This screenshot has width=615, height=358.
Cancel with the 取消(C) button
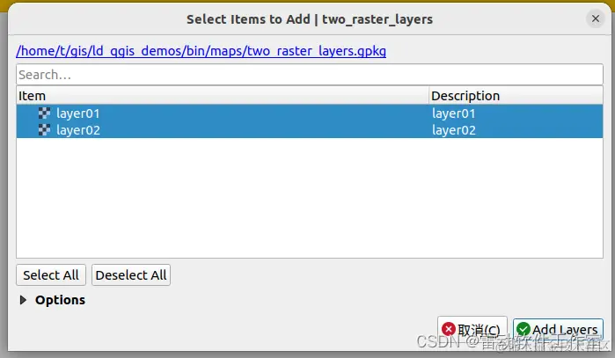pos(472,329)
